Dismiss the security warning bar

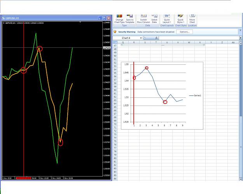[240, 30]
